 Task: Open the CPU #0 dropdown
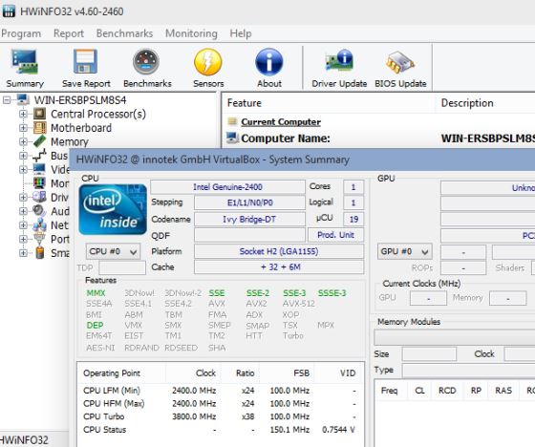(x=113, y=252)
